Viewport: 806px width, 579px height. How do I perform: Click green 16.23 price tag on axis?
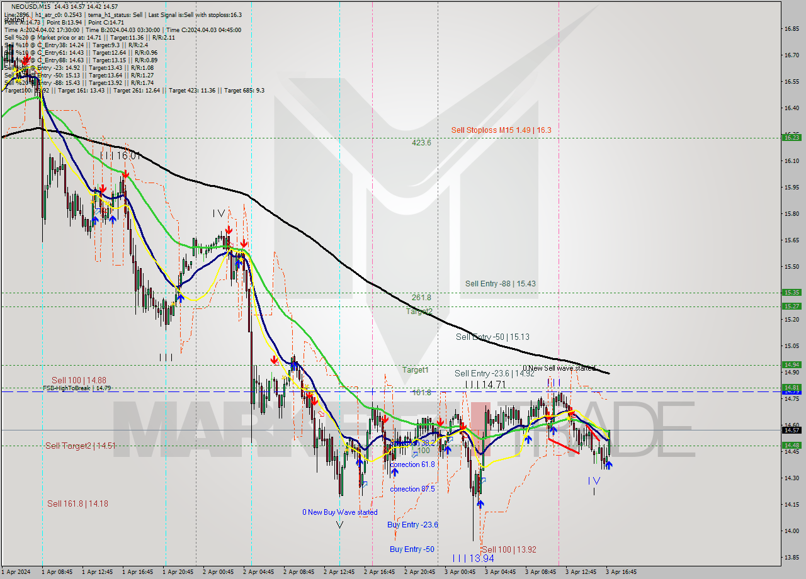[792, 137]
